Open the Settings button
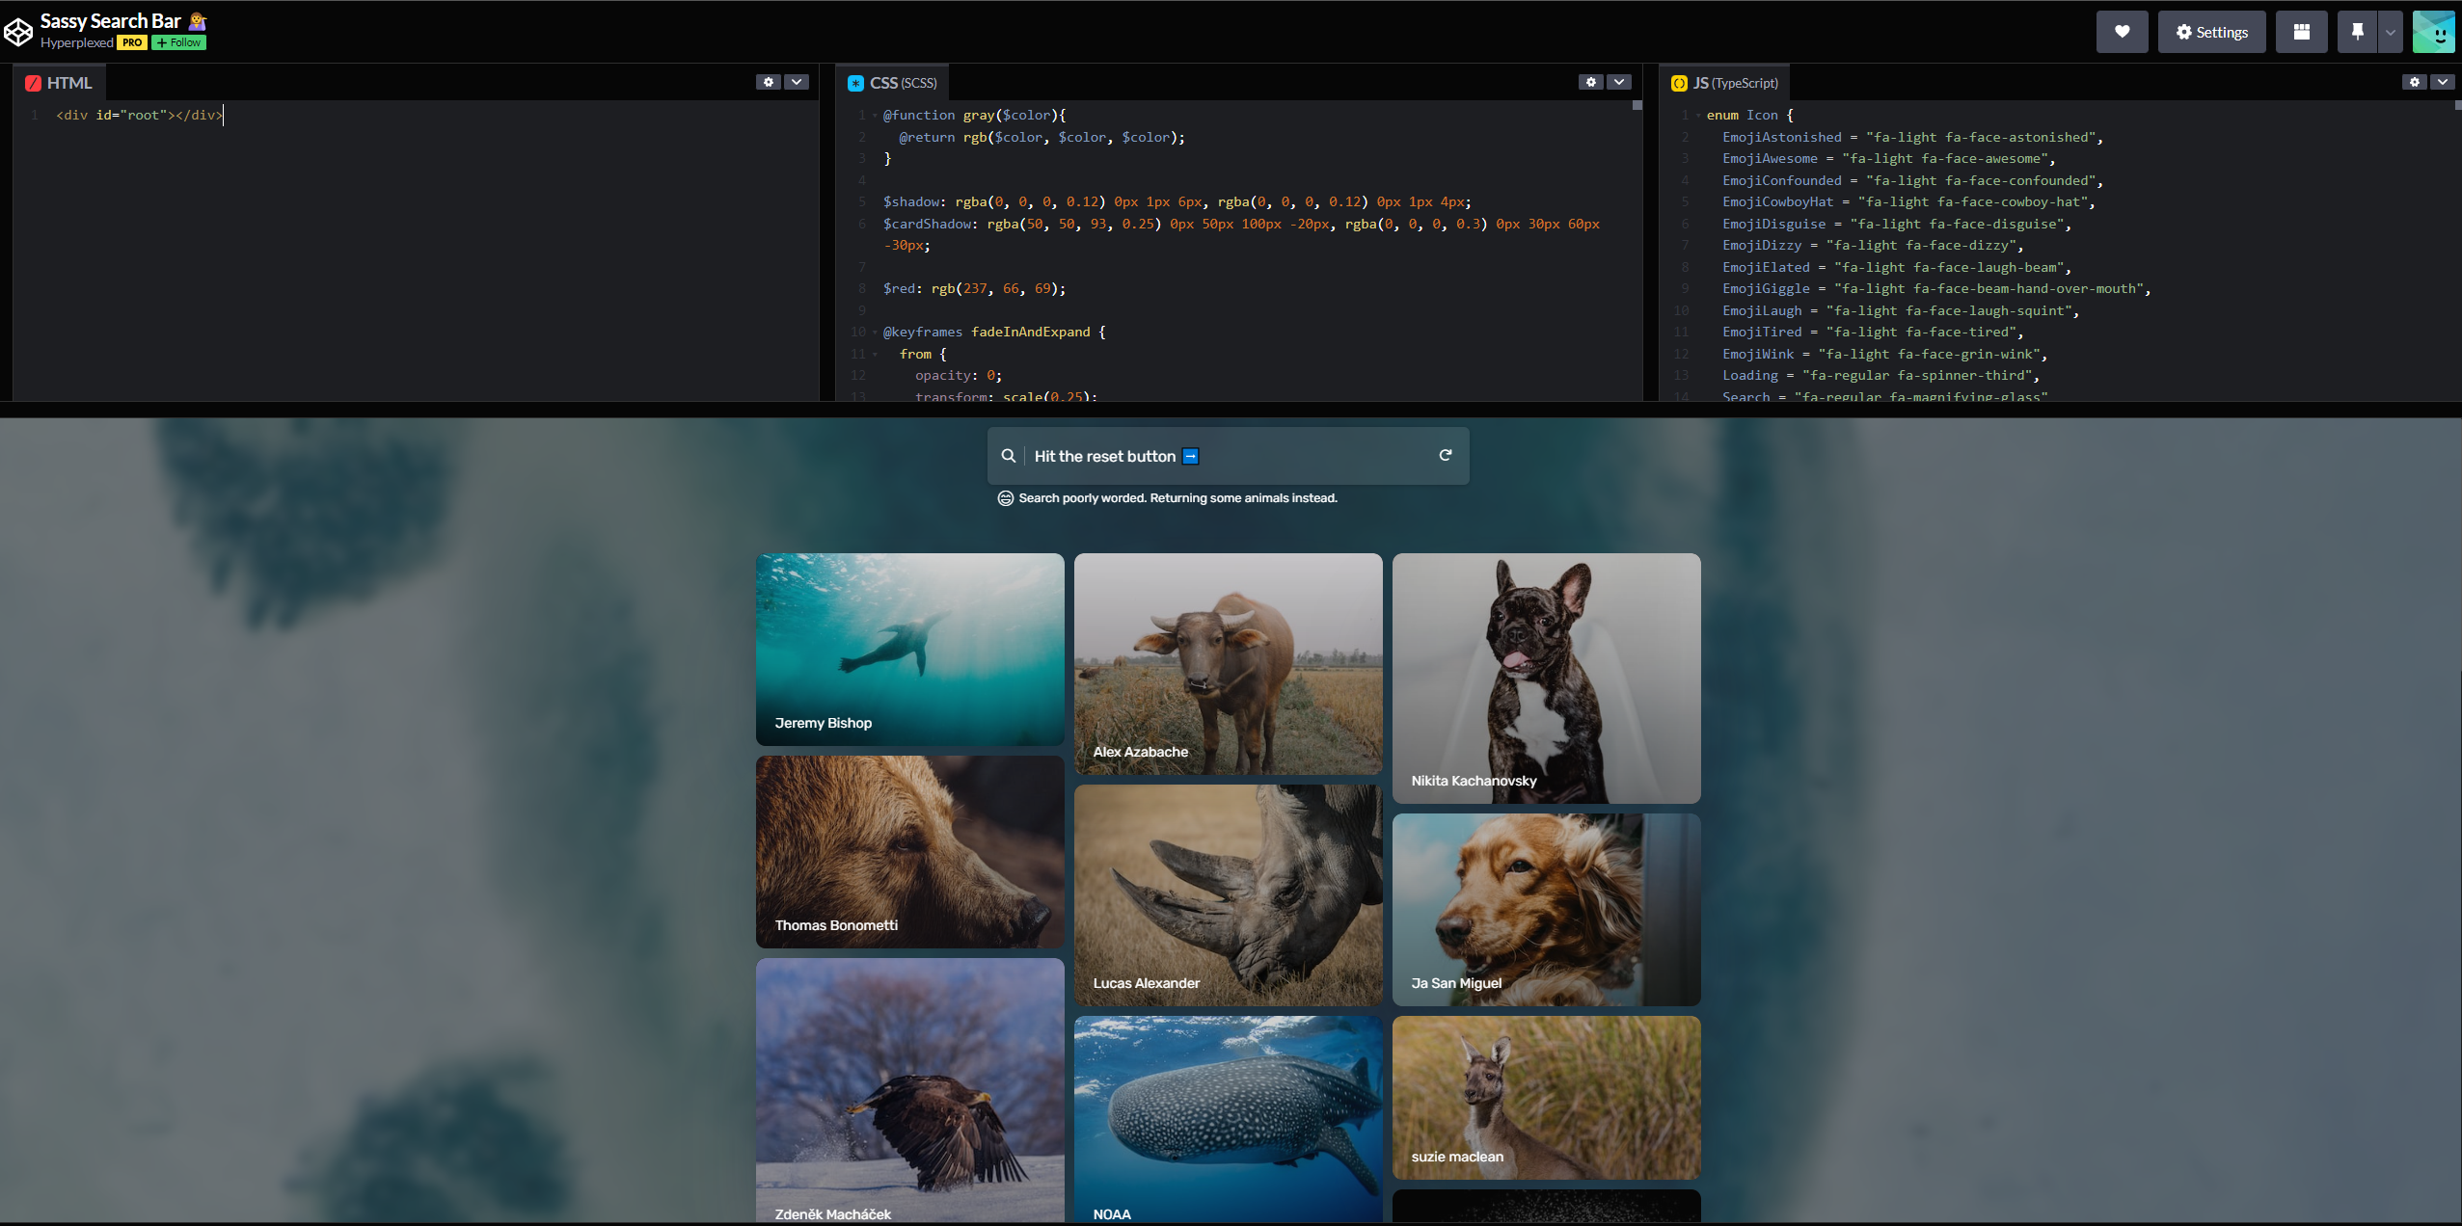 tap(2211, 32)
